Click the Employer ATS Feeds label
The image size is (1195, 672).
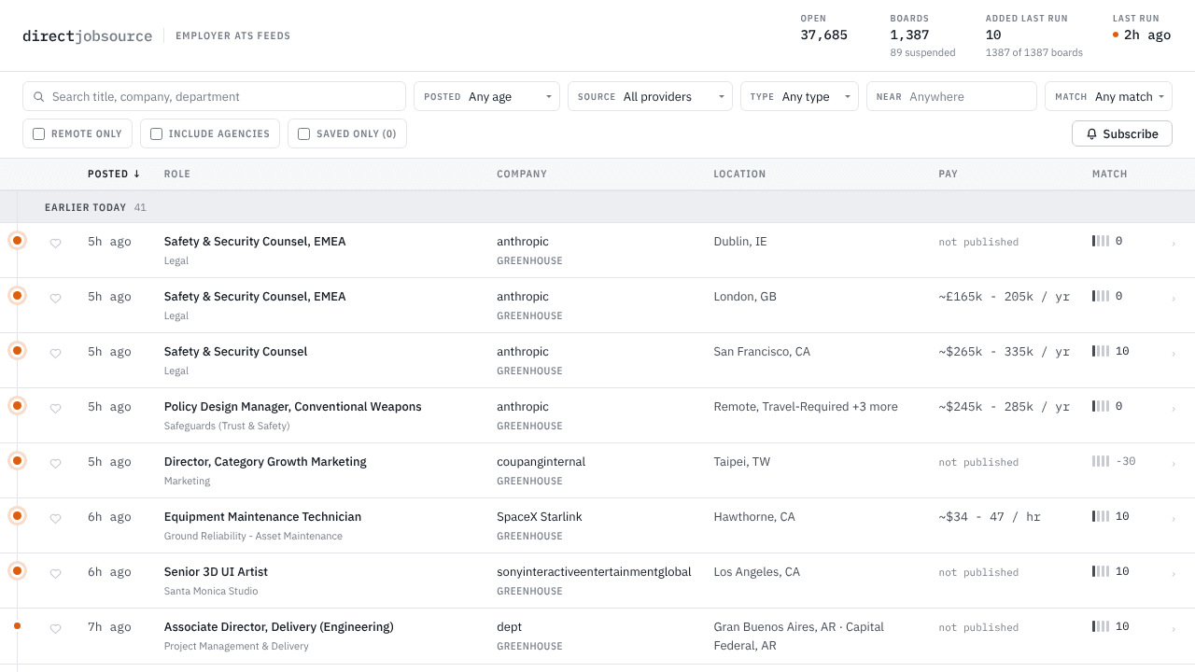[x=232, y=36]
